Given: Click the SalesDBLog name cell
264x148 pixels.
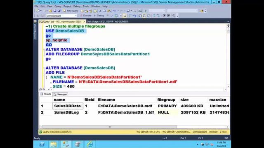Looking at the screenshot, I should (68, 112).
